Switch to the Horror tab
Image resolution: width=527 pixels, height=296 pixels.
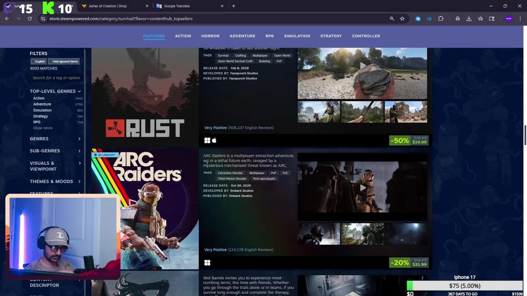point(210,36)
